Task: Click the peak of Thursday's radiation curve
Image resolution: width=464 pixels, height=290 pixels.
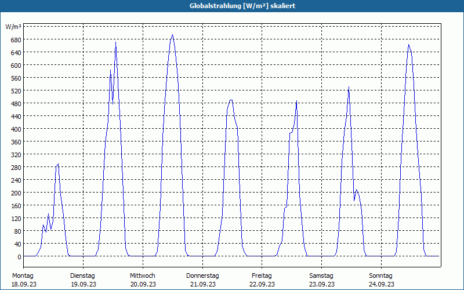Action: pos(231,100)
